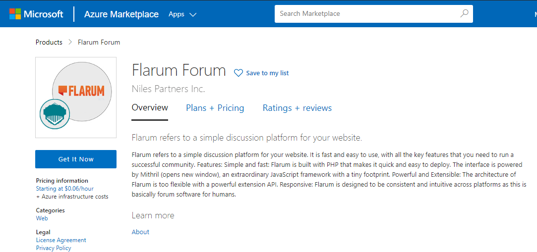Click the Flarum Forum breadcrumb item
537x252 pixels.
[99, 42]
